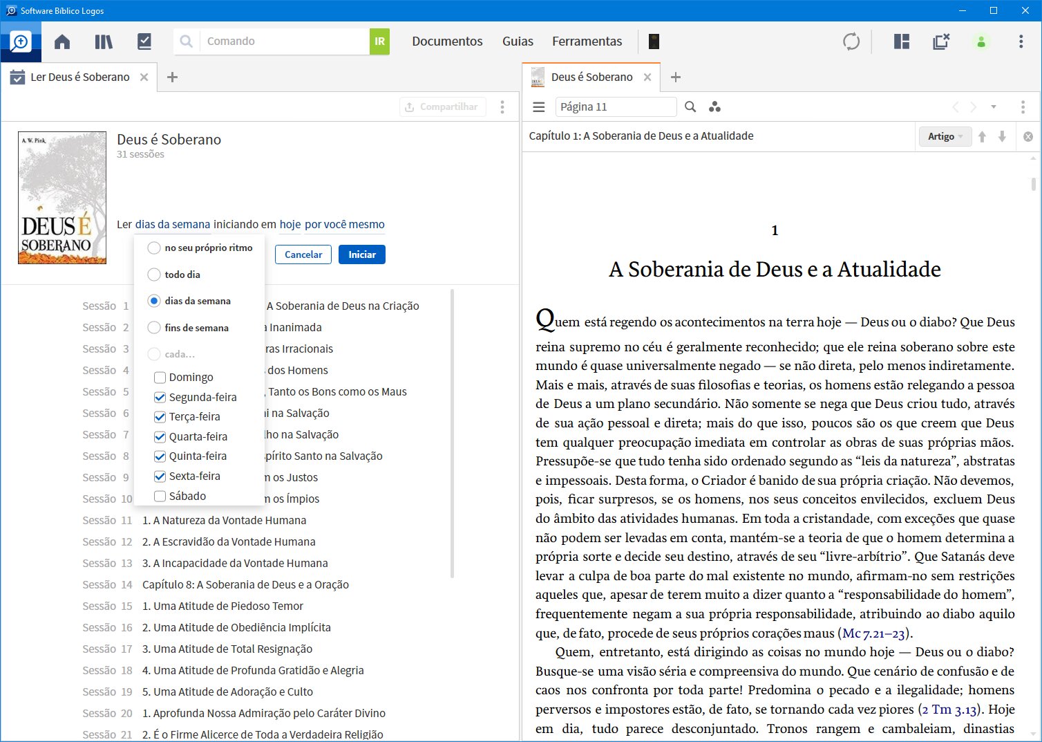Open the Ferramentas menu
Viewport: 1042px width, 742px height.
pos(587,41)
